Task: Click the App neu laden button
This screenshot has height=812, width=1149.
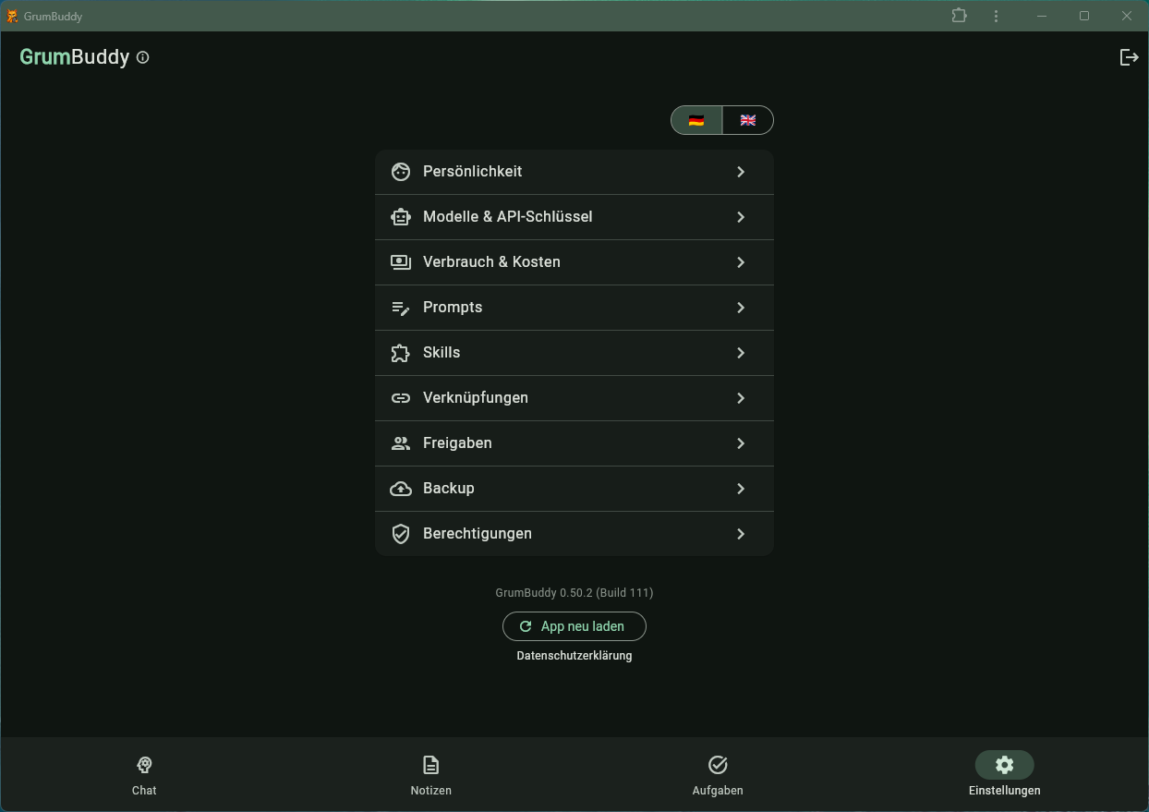Action: tap(574, 626)
